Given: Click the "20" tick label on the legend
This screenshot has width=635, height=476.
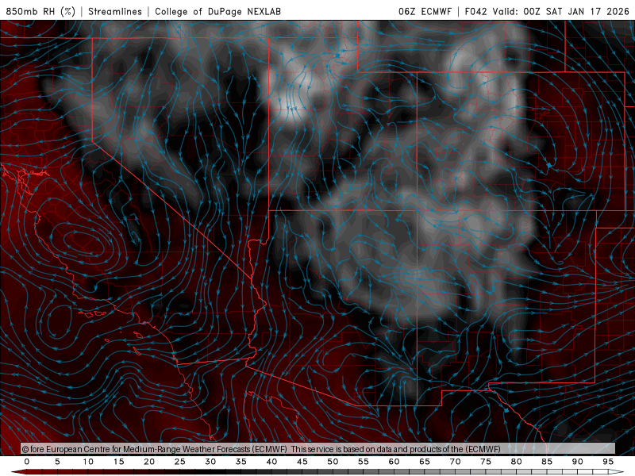Looking at the screenshot, I should [149, 462].
